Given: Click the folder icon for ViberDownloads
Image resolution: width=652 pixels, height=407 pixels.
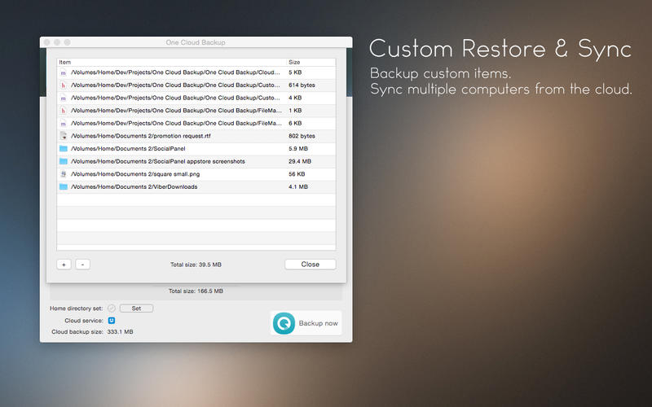Looking at the screenshot, I should [64, 187].
